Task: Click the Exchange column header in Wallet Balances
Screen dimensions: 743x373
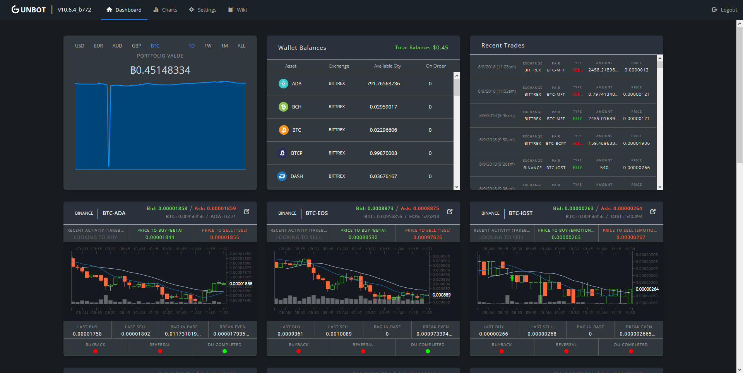Action: point(339,66)
